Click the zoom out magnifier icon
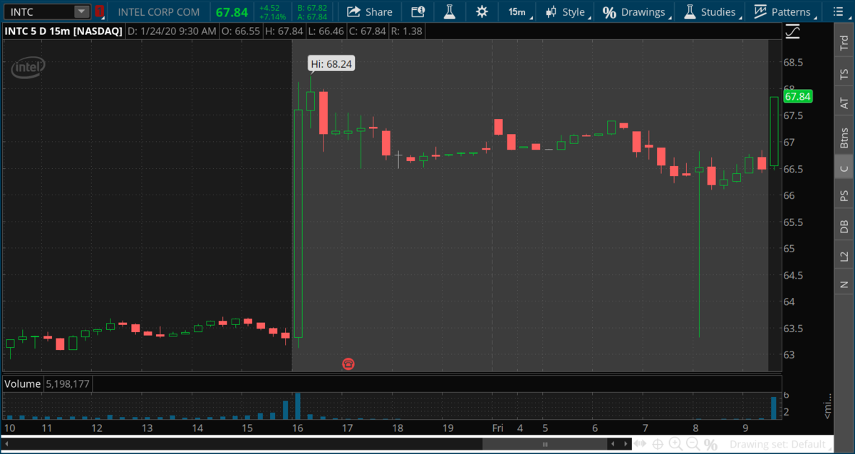Screen dimensions: 855x454 (693, 444)
